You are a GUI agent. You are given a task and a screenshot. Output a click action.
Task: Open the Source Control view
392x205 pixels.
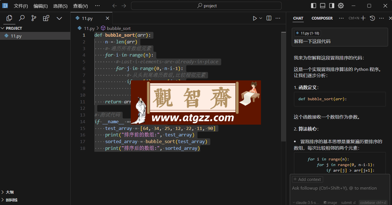34,18
